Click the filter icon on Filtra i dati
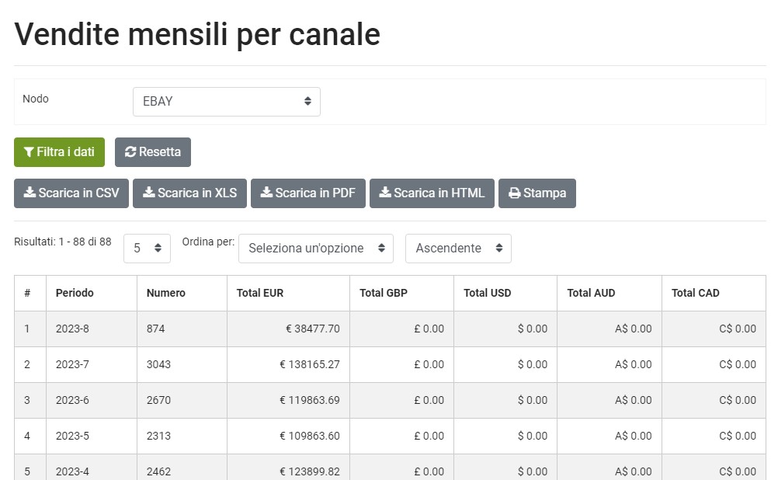This screenshot has width=778, height=480. [31, 151]
